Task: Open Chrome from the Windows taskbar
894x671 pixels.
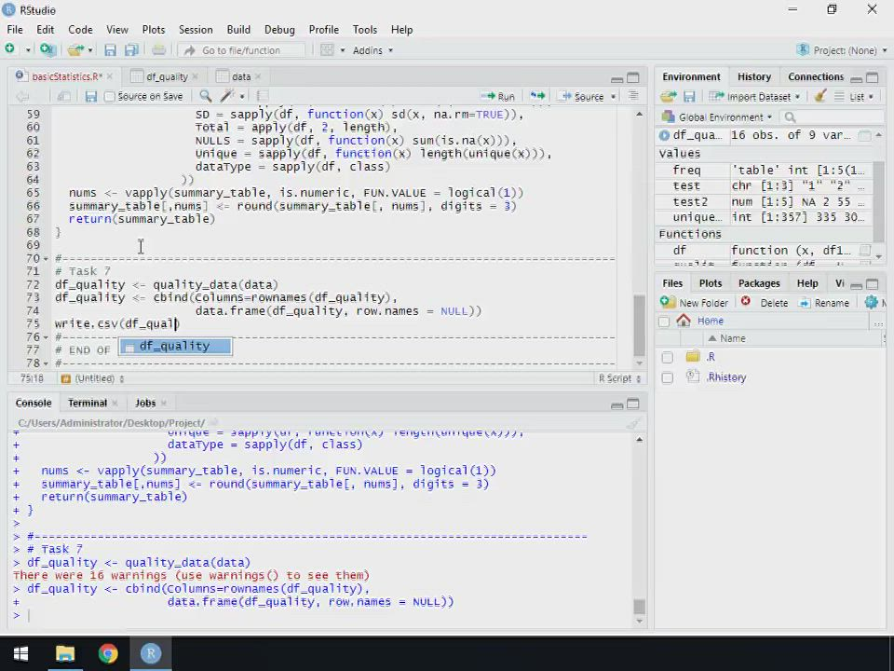Action: tap(108, 653)
